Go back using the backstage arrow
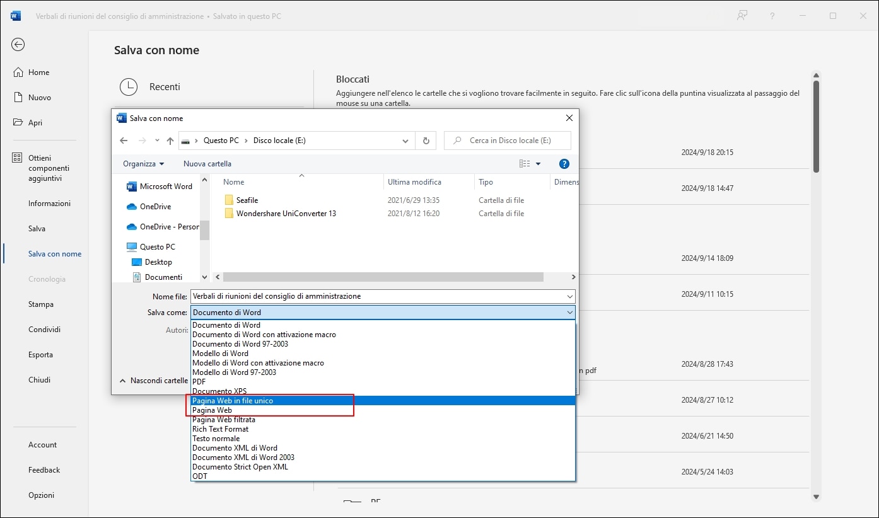The image size is (879, 518). tap(18, 44)
